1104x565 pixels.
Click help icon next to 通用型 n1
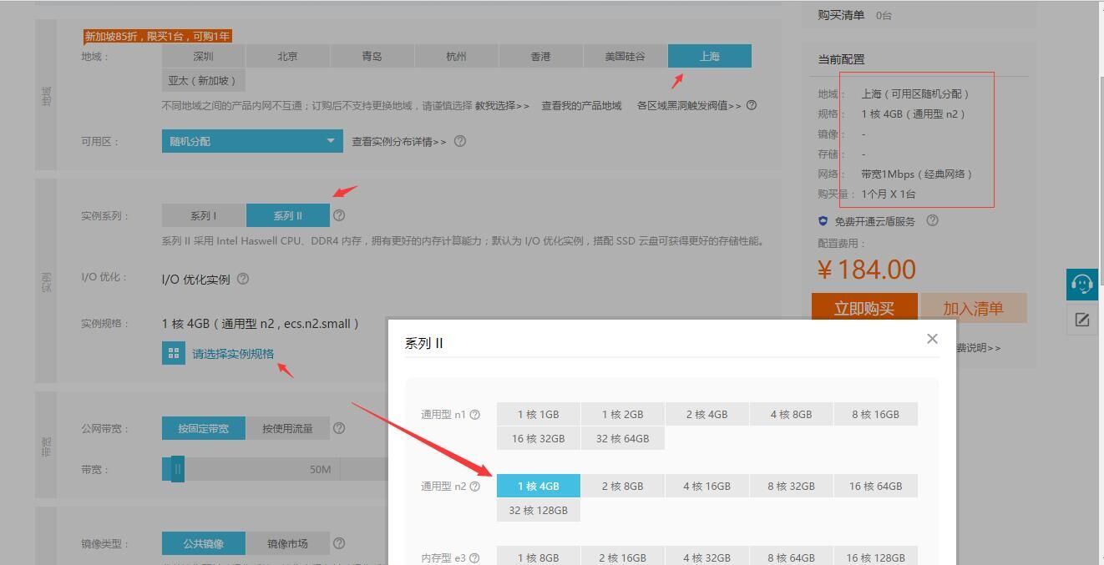475,415
